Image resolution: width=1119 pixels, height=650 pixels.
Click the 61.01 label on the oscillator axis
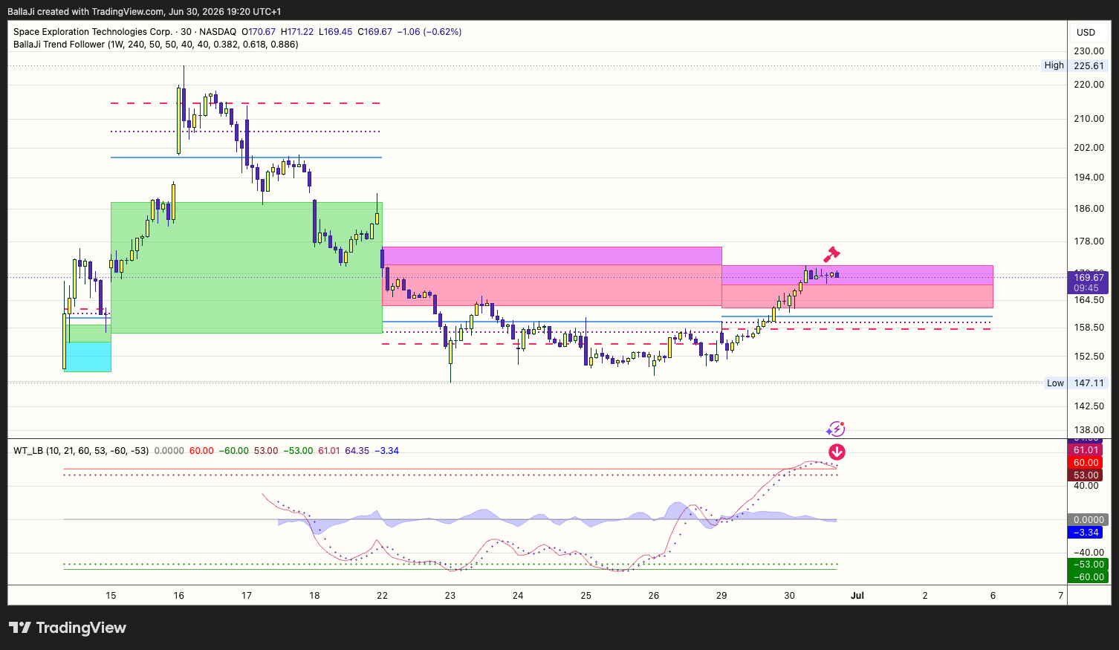tap(1086, 450)
